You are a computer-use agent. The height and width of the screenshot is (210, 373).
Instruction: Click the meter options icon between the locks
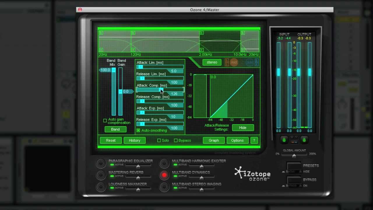tap(294, 139)
